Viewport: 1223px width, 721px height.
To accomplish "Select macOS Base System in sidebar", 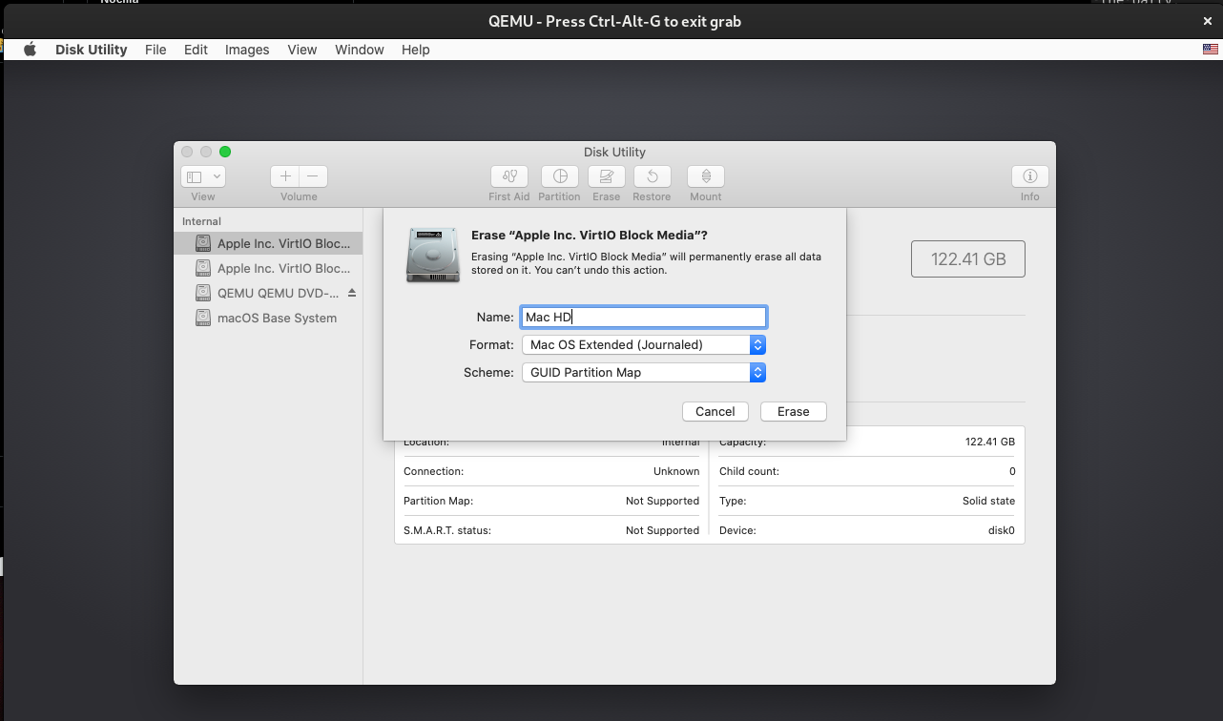I will point(268,318).
